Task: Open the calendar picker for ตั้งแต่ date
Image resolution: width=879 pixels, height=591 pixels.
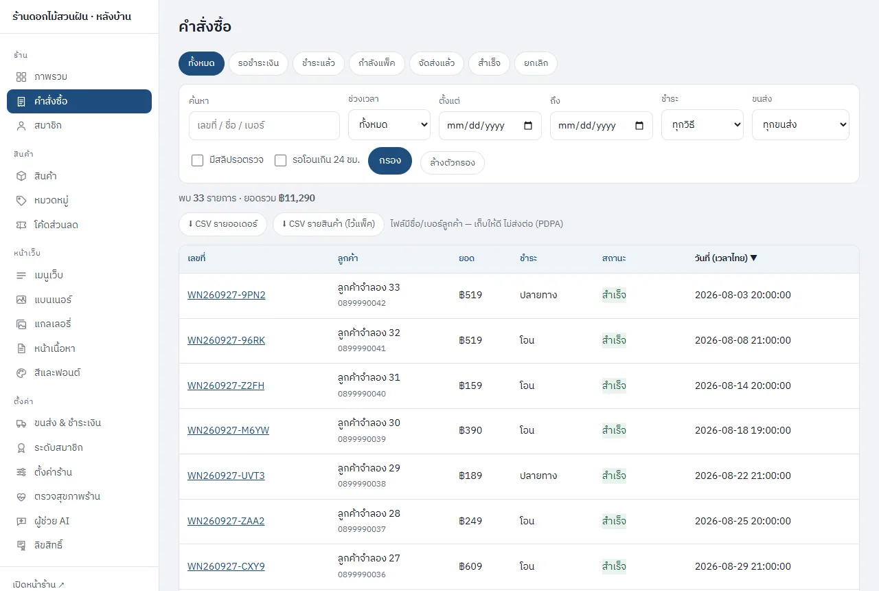Action: 528,126
